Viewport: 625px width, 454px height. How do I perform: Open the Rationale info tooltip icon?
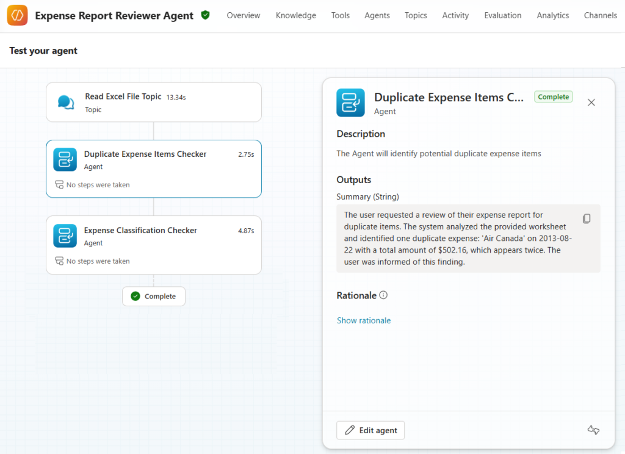(383, 295)
